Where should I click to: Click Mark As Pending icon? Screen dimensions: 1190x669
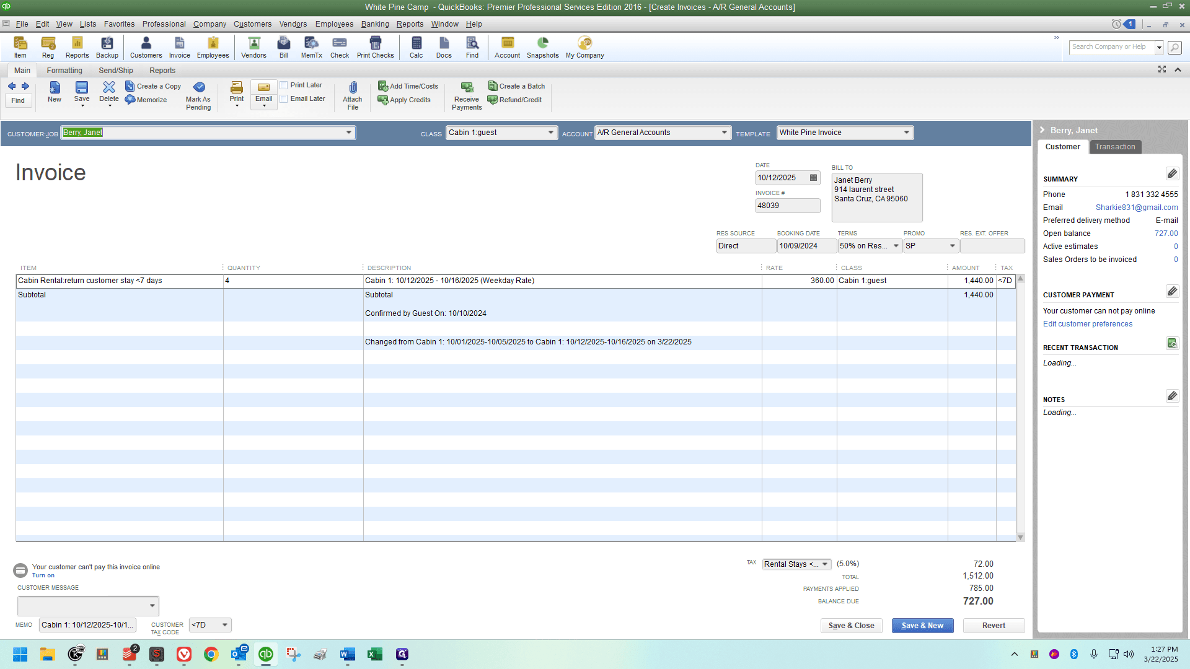pyautogui.click(x=198, y=95)
